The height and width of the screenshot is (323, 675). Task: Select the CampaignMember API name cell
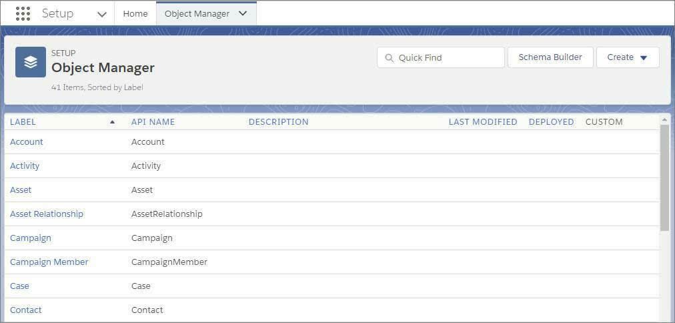tap(169, 262)
